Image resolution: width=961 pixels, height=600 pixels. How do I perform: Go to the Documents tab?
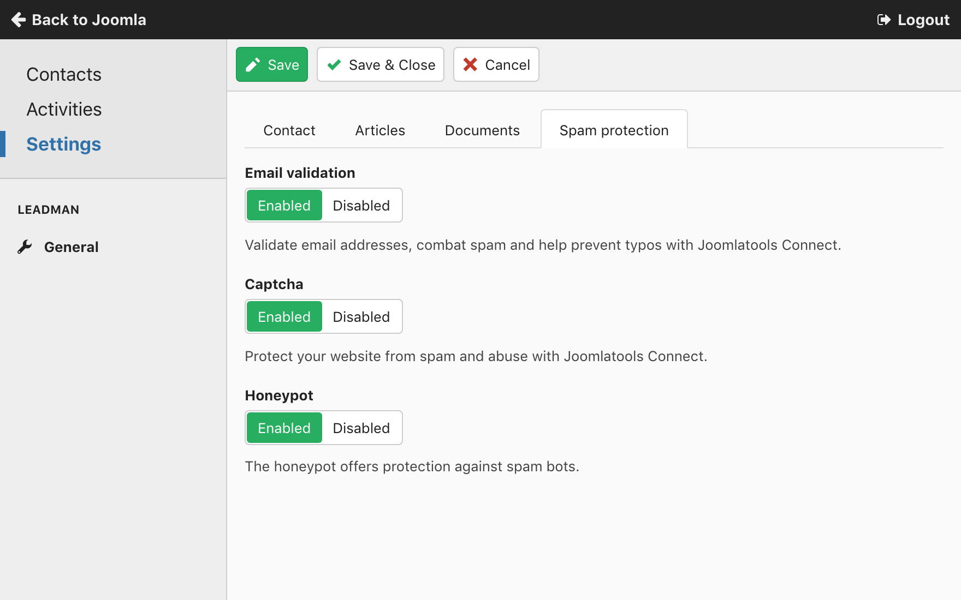482,130
